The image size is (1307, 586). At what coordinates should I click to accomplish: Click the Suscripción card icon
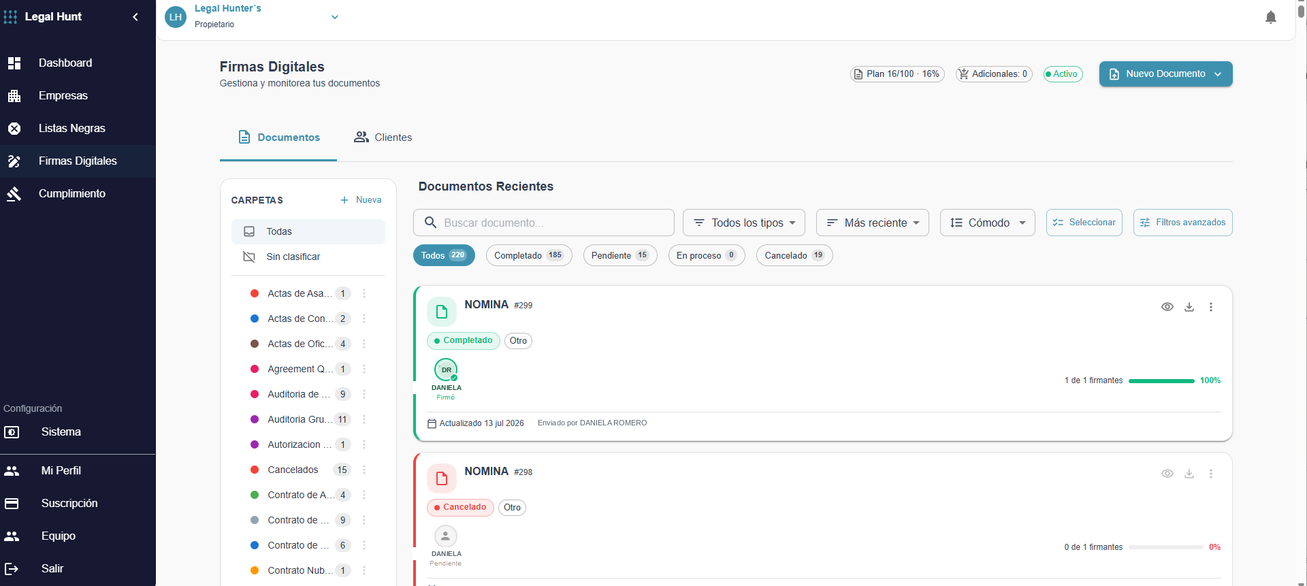(x=12, y=503)
